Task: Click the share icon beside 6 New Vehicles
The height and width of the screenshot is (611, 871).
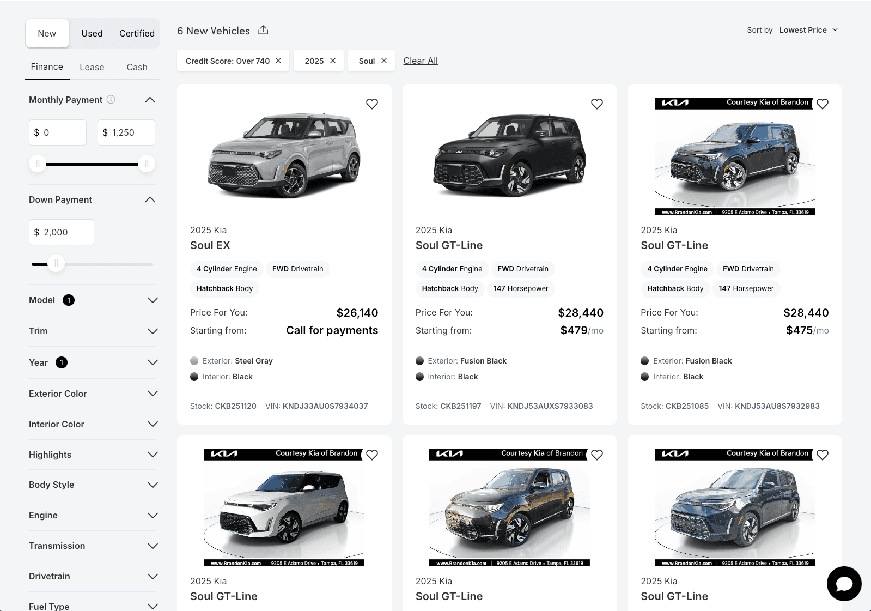Action: click(x=263, y=30)
